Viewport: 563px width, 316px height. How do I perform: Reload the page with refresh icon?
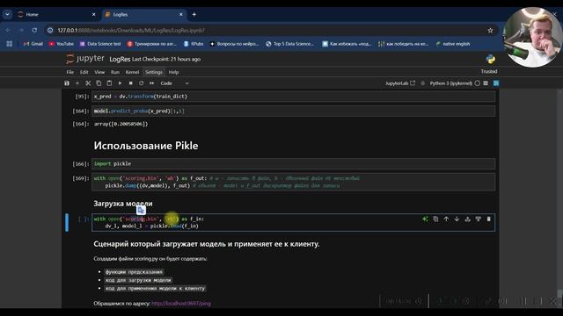point(34,31)
